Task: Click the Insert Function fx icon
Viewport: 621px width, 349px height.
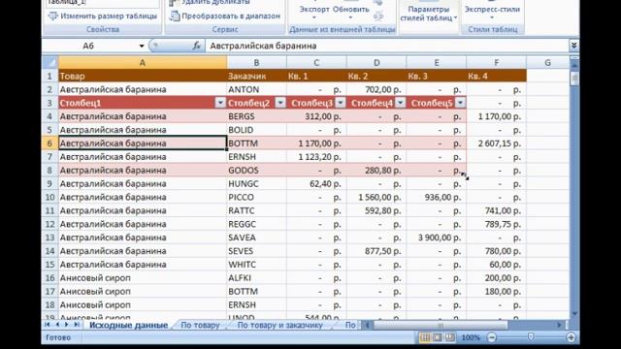Action: [x=196, y=46]
